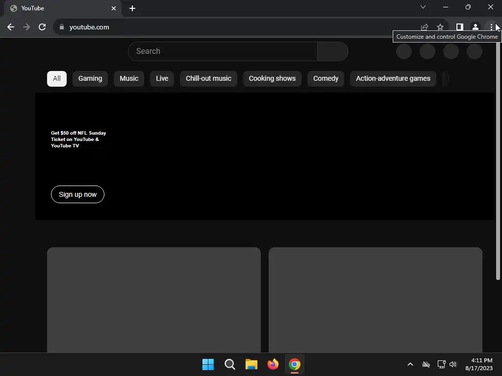Image resolution: width=502 pixels, height=376 pixels.
Task: Click the page vertical scrollbar
Action: click(x=498, y=160)
